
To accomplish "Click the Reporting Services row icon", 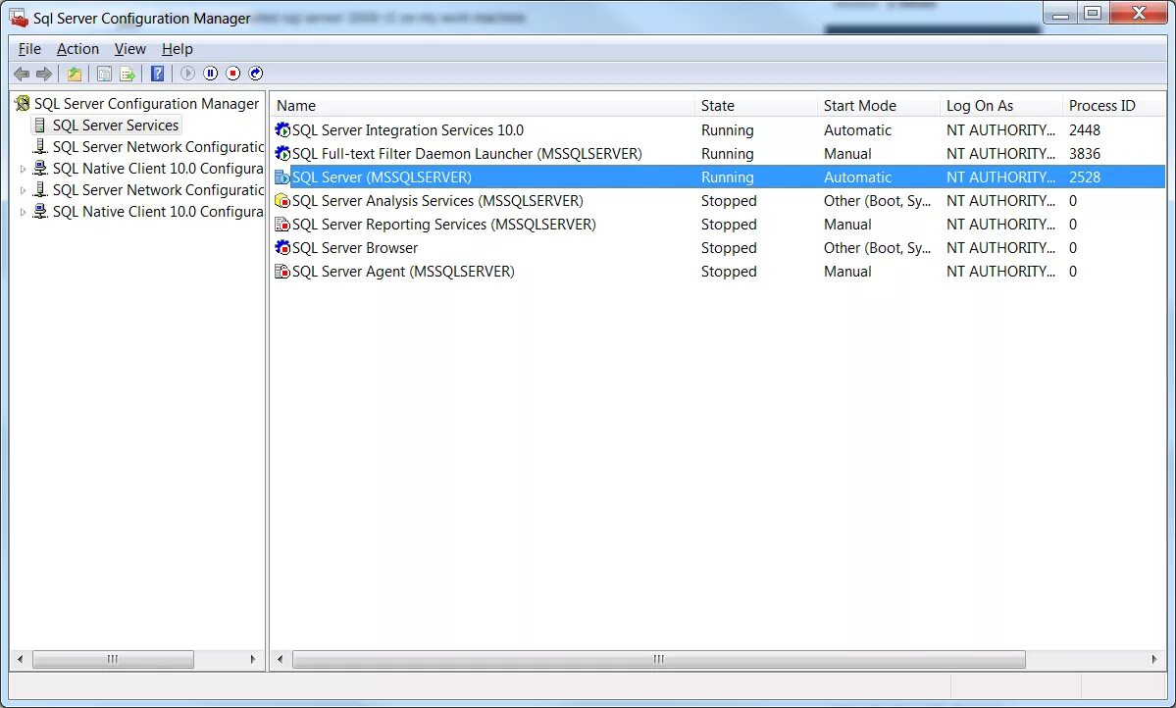I will 282,225.
